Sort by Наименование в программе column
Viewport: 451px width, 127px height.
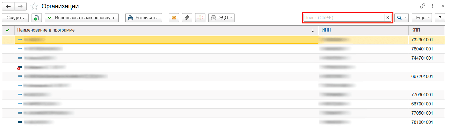[162, 30]
